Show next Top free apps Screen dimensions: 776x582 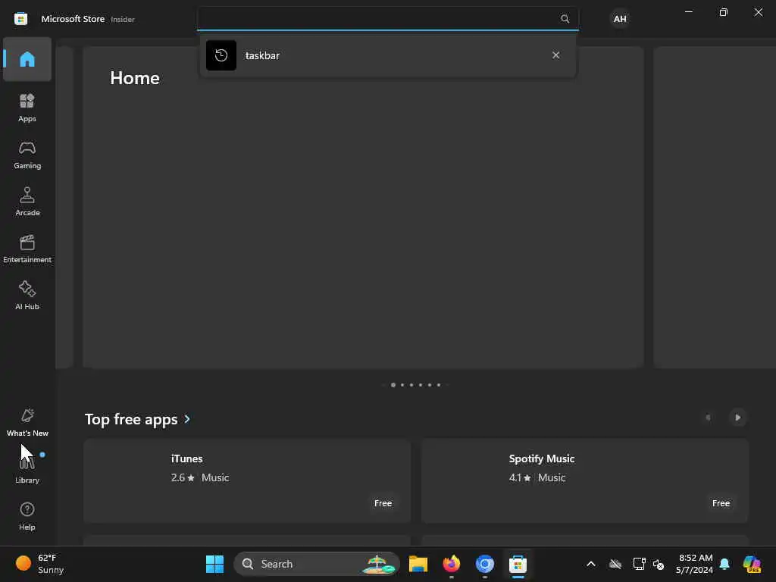coord(738,418)
